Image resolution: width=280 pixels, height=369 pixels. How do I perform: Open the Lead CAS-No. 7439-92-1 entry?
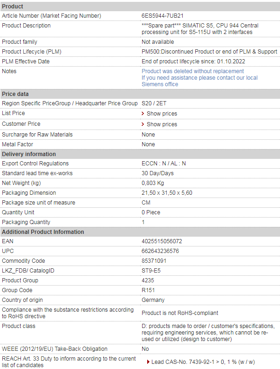tap(203, 362)
